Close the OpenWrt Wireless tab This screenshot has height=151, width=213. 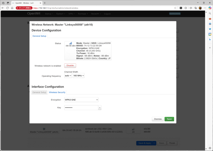point(40,3)
